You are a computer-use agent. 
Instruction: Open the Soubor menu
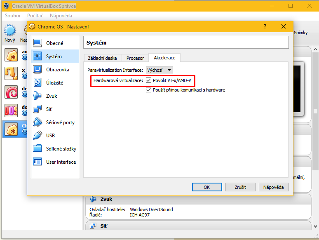[13, 16]
